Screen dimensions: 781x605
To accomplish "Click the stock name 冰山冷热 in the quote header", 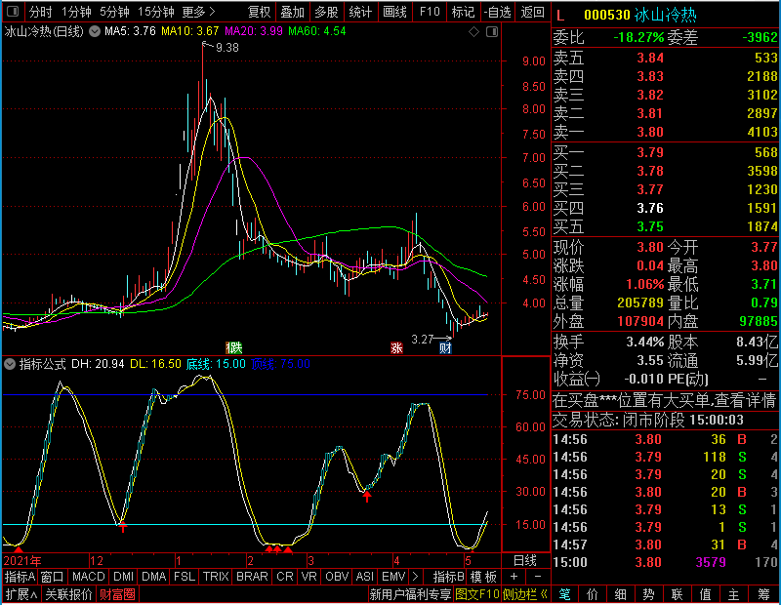I will 666,15.
